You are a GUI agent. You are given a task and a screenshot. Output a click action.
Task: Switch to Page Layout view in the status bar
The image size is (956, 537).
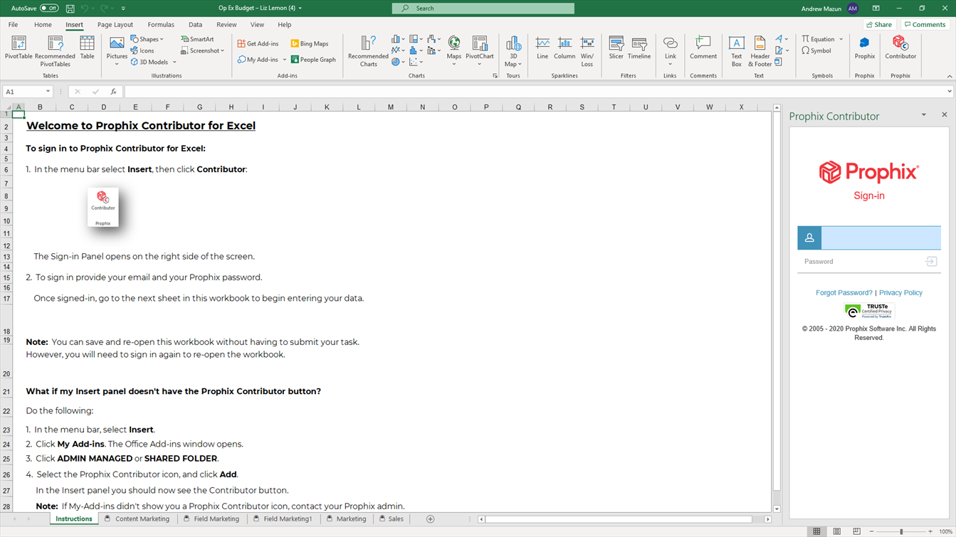836,531
